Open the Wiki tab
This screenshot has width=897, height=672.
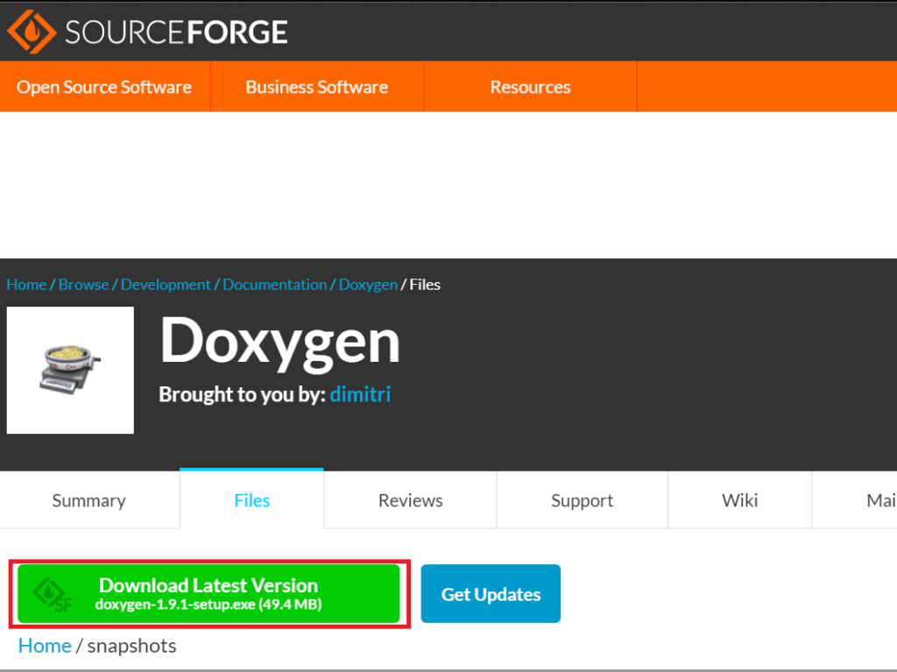click(739, 500)
